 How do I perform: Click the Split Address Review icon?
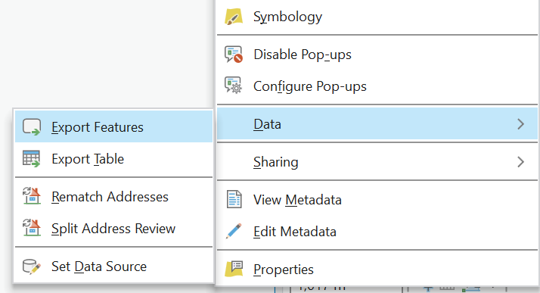(x=32, y=227)
